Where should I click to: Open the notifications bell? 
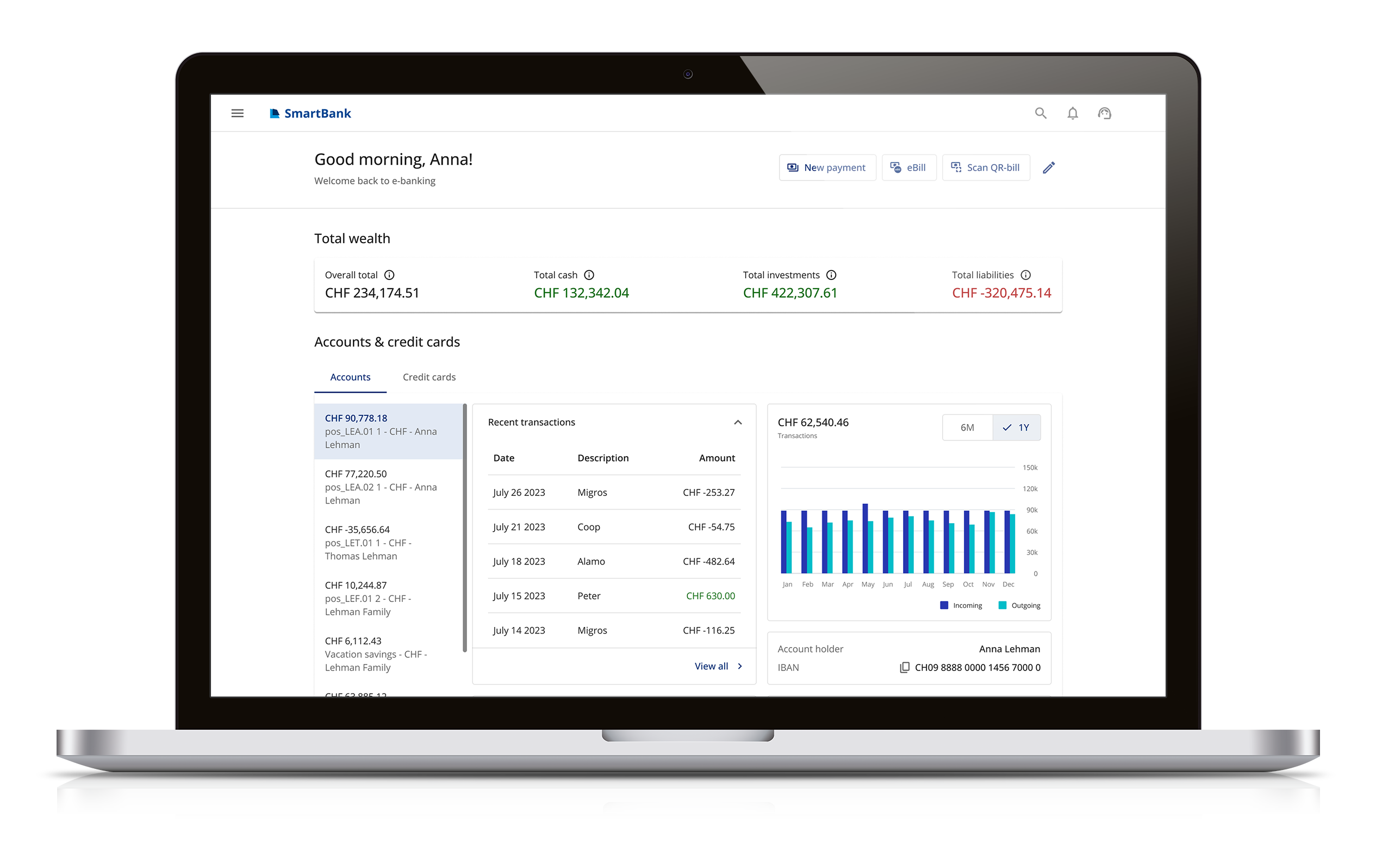1074,113
